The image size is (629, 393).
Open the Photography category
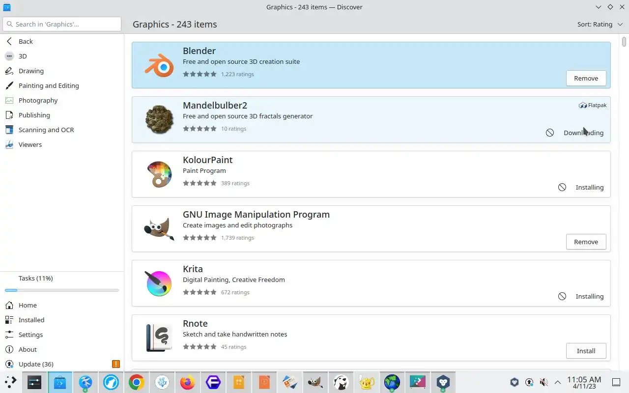62,100
